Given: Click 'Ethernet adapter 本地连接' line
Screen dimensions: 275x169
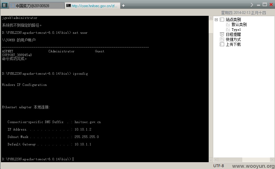Looking at the screenshot, I should point(26,107).
